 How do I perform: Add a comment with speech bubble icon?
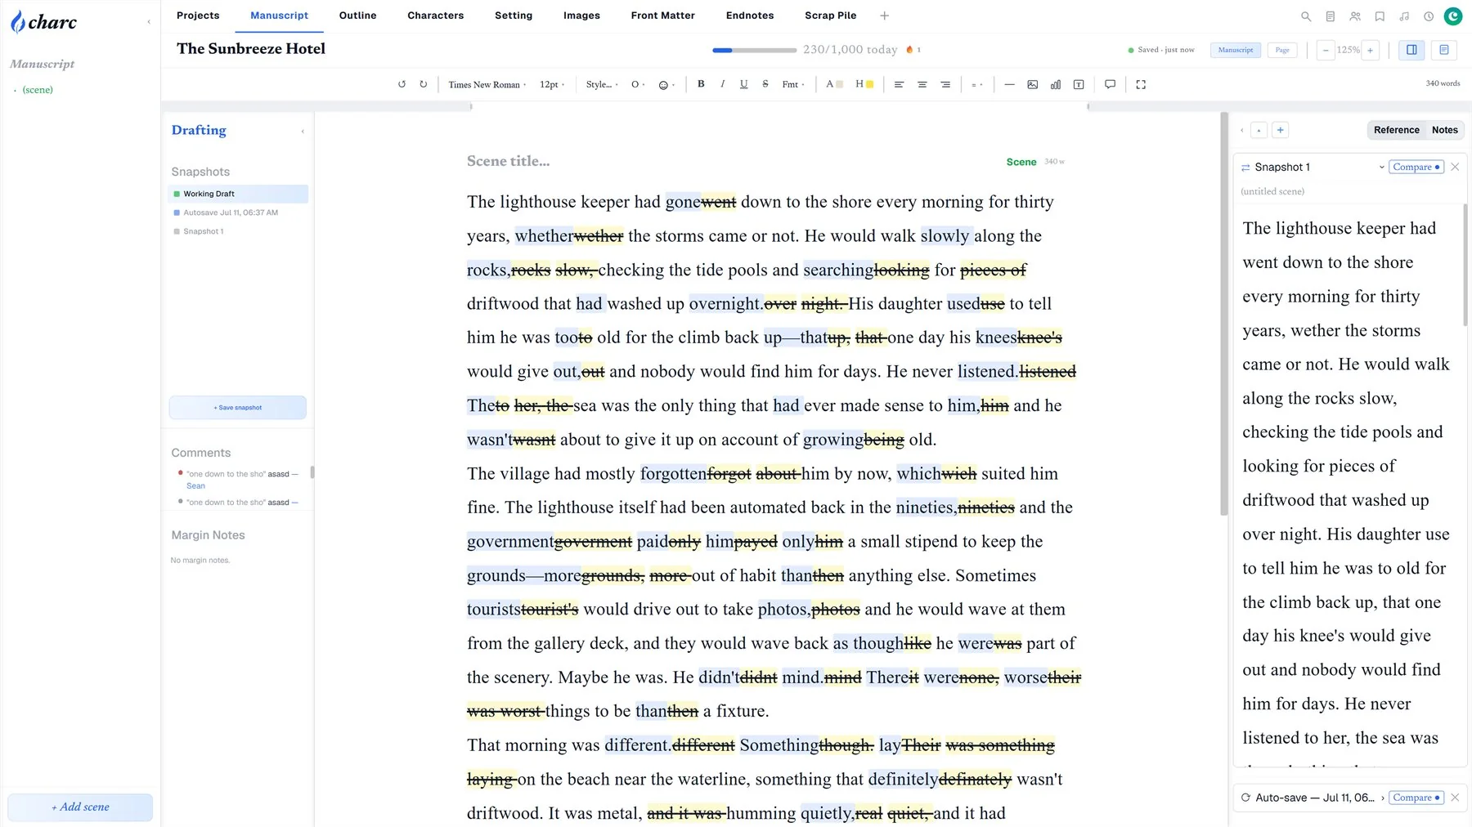tap(1110, 84)
